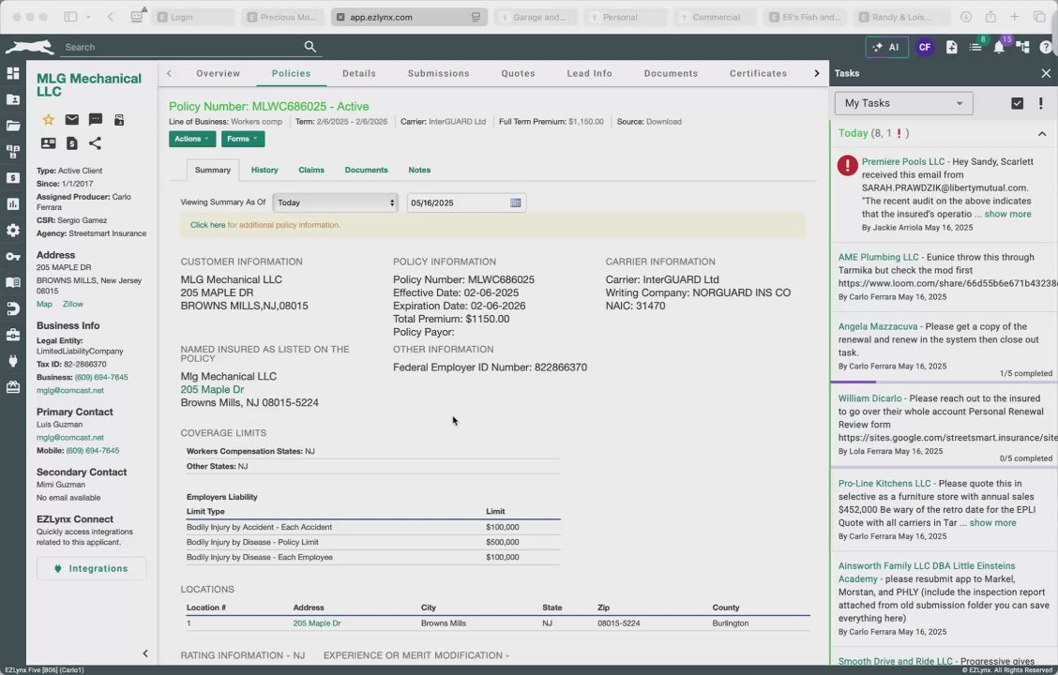This screenshot has width=1058, height=675.
Task: Click the Business phone (609) 694-7645
Action: click(x=101, y=378)
